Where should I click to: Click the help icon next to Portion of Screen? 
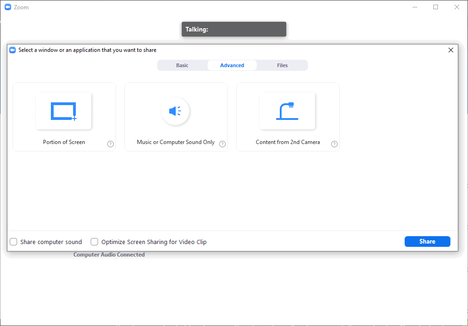click(110, 144)
